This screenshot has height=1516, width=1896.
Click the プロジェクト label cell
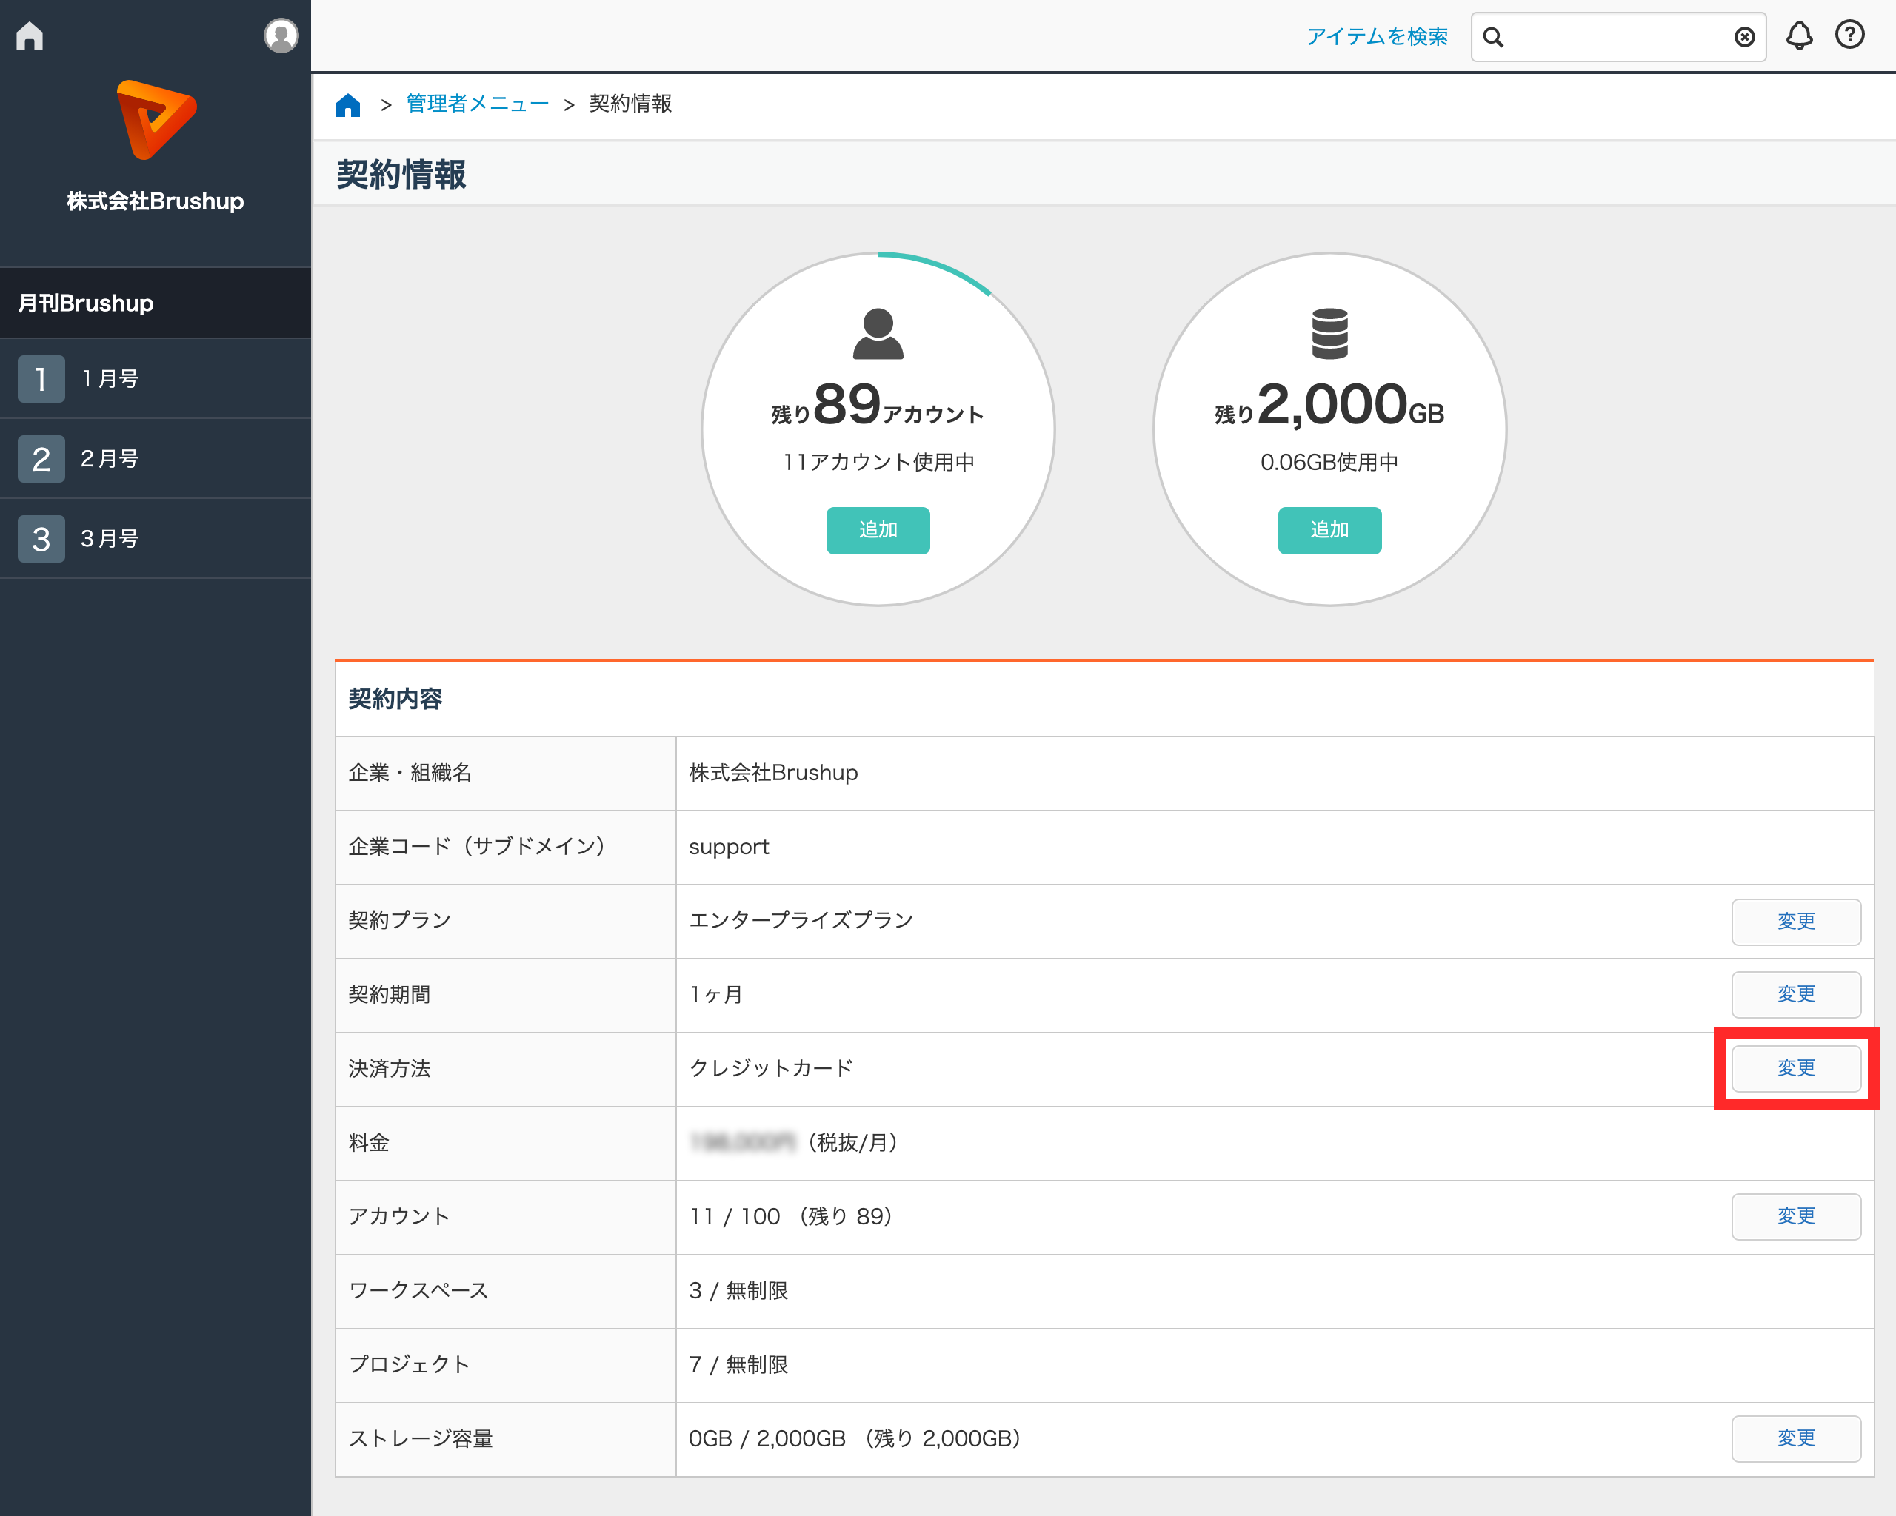pyautogui.click(x=506, y=1365)
